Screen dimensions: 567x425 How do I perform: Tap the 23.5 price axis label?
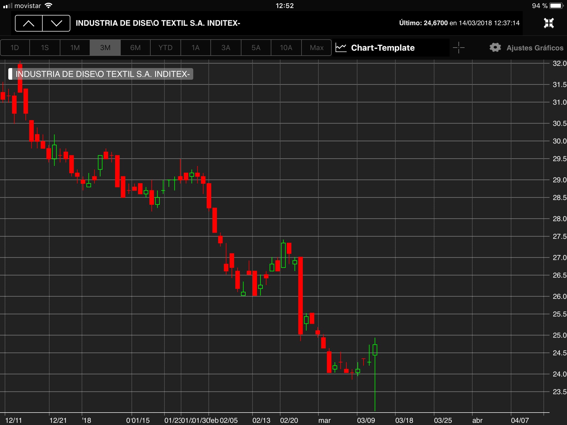559,392
